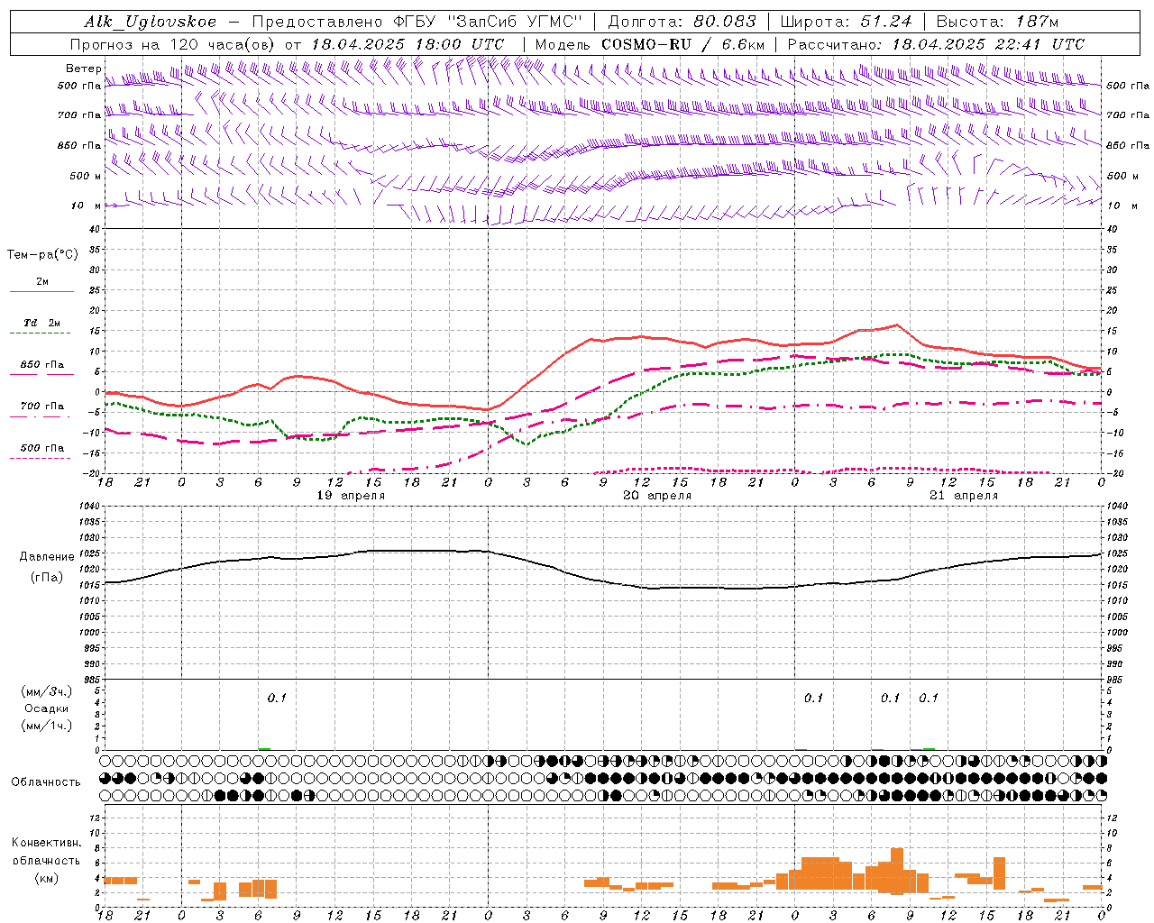Click the 21 апреля date label
The image size is (1154, 923).
pos(964,496)
